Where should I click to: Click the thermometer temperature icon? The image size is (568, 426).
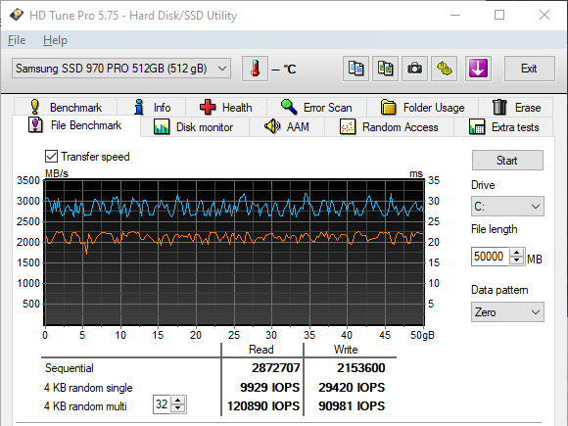tap(255, 69)
